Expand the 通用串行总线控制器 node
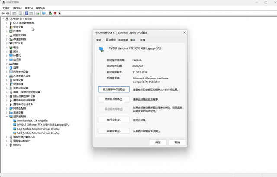 point(7,100)
